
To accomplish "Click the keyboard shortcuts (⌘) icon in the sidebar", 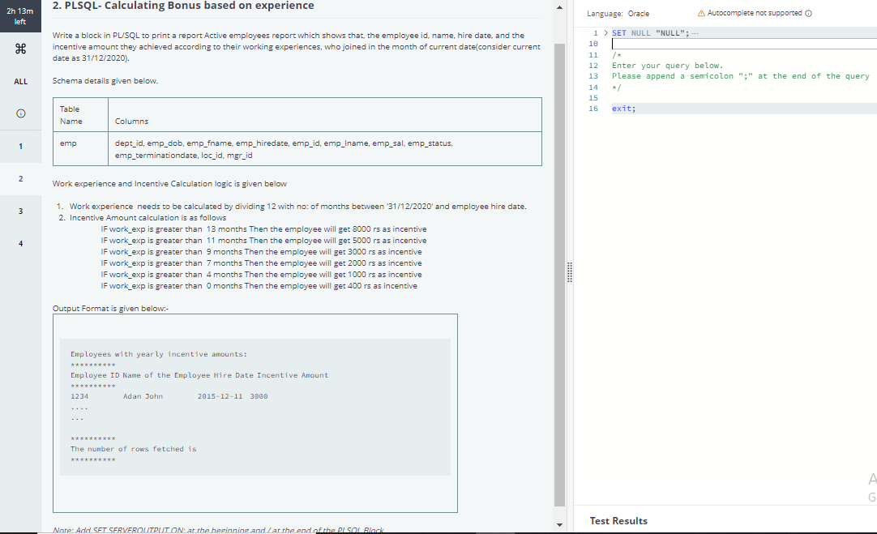I will [x=20, y=49].
